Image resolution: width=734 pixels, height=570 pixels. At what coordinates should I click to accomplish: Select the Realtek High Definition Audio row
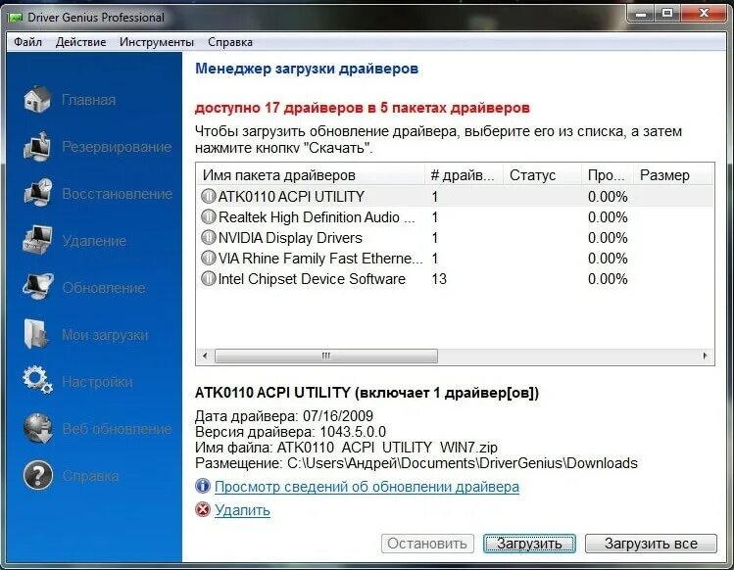coord(456,217)
